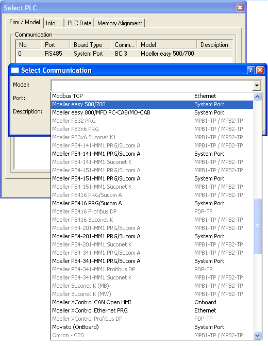Open the Model dropdown arrow
The image size is (268, 346).
coord(257,86)
